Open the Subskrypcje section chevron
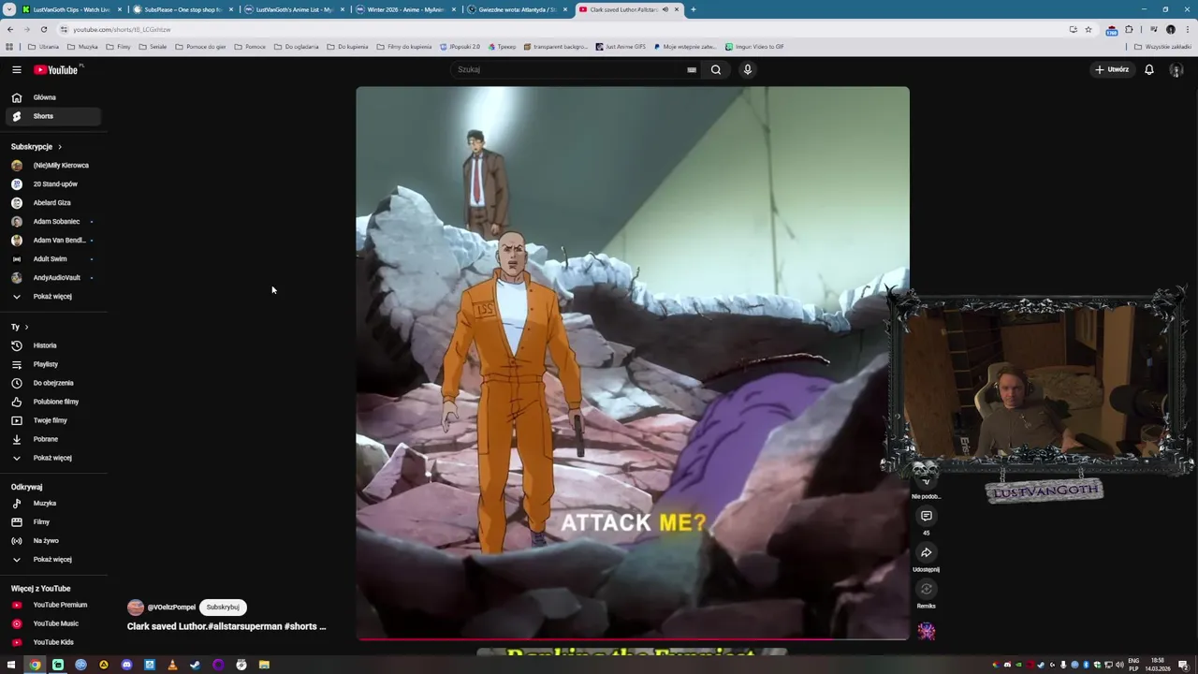 60,147
